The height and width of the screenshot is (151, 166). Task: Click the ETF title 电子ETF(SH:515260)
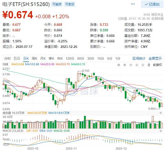(x=26, y=4)
